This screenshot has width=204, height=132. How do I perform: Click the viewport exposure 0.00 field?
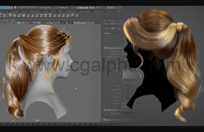pos(62,23)
